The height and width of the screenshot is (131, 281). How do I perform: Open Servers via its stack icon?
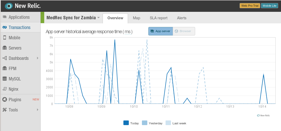(5, 48)
